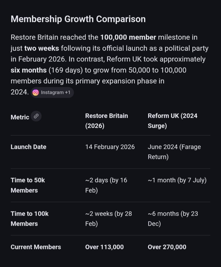
Task: Click the bold '100,000 member' text in paragraph
Action: tap(128, 37)
